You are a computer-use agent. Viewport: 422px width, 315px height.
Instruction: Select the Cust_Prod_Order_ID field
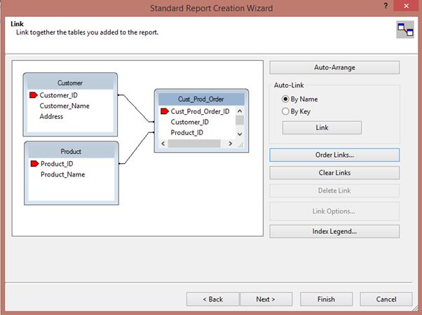pos(200,111)
